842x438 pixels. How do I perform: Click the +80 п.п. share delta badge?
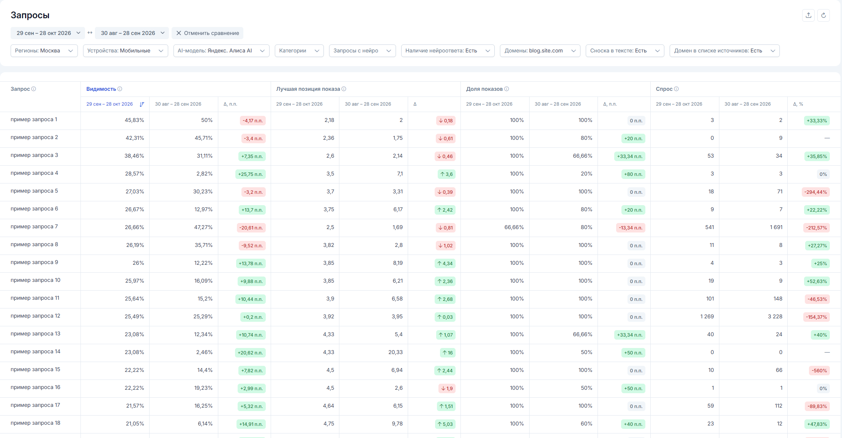633,174
